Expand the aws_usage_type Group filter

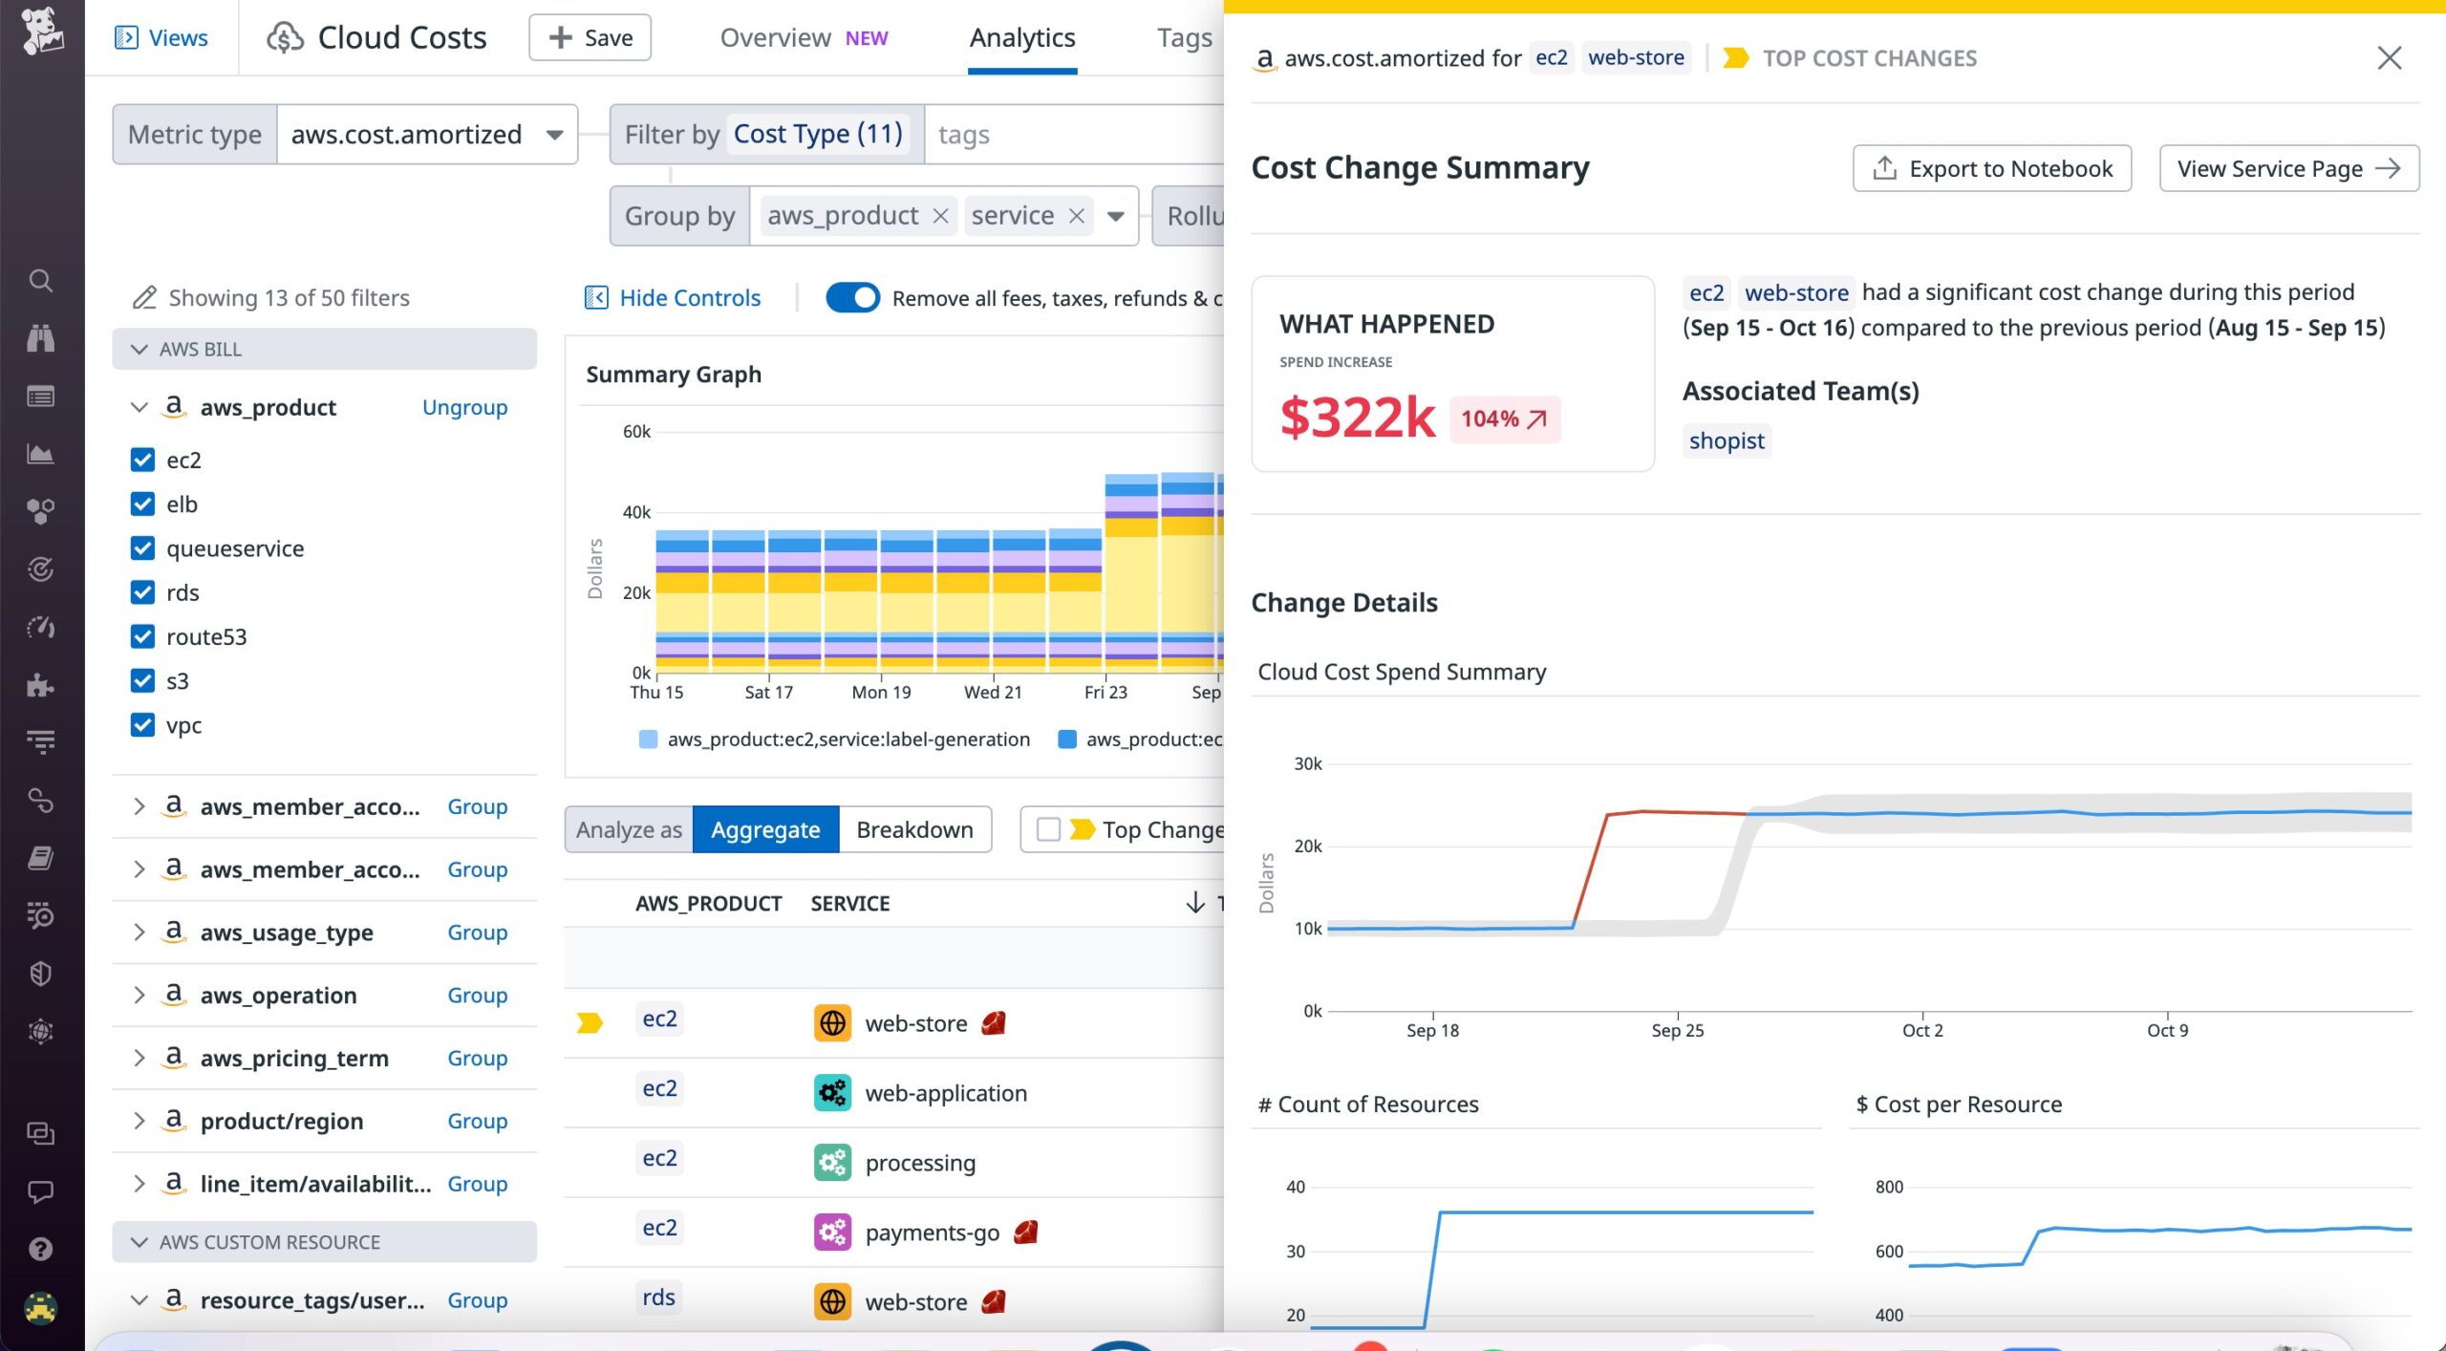tap(137, 932)
